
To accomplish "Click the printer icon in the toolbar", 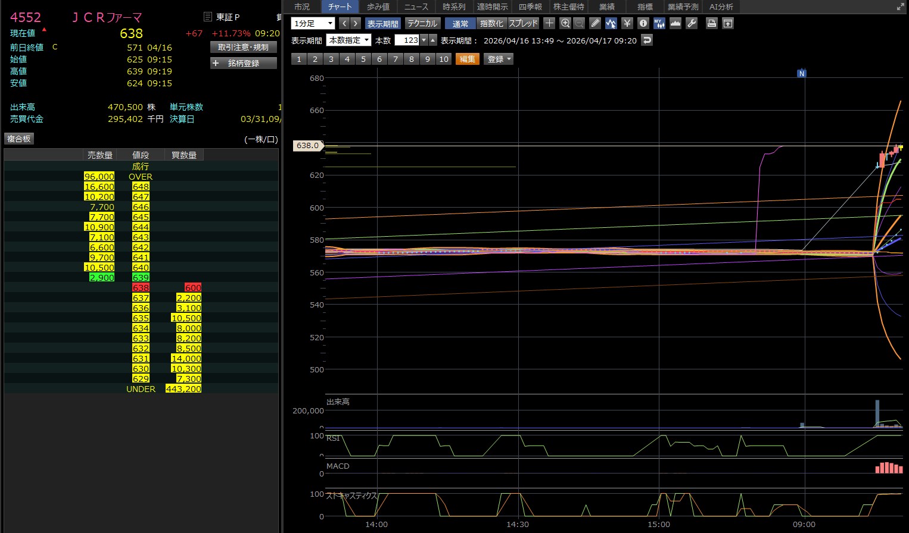I will pyautogui.click(x=711, y=23).
